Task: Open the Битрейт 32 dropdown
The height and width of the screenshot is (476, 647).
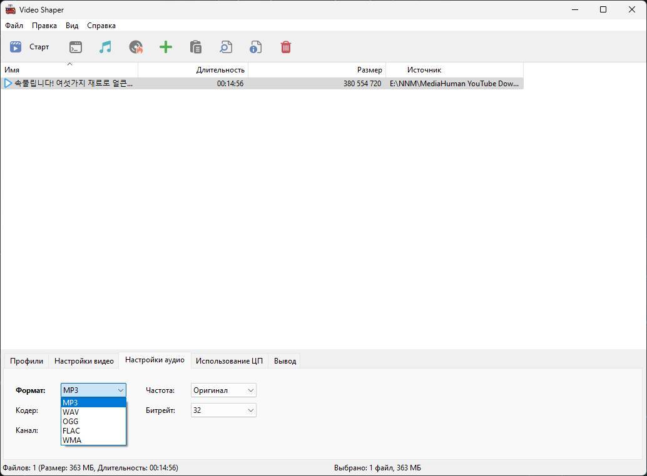Action: [223, 410]
